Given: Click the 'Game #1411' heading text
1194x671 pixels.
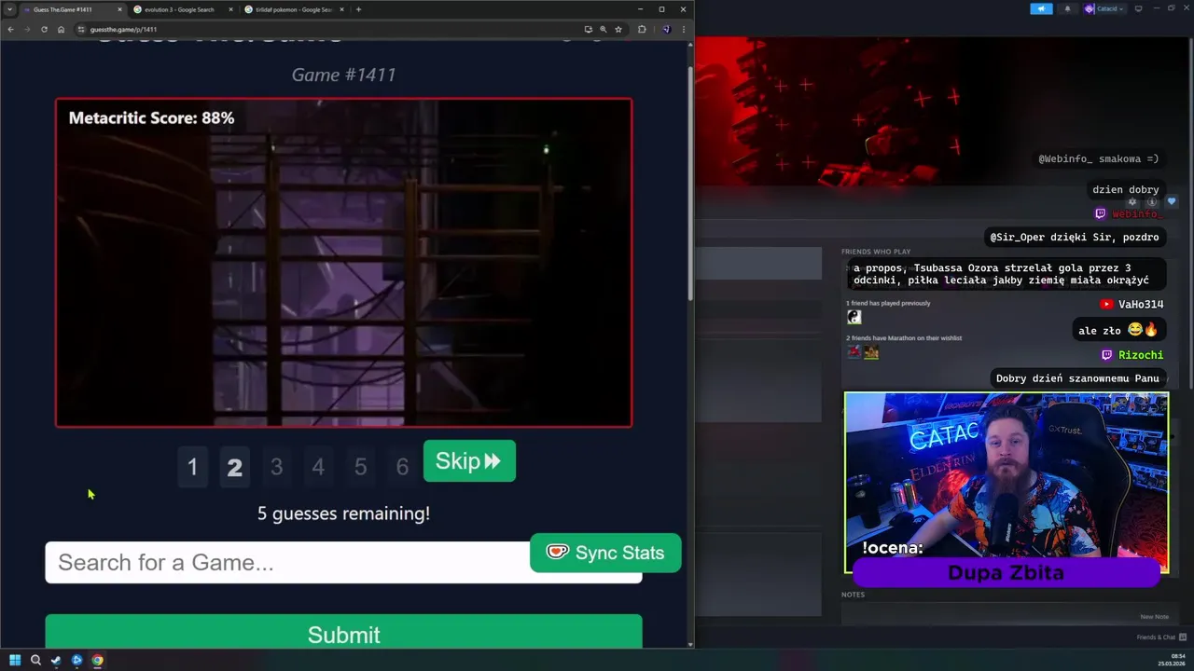Looking at the screenshot, I should [343, 75].
